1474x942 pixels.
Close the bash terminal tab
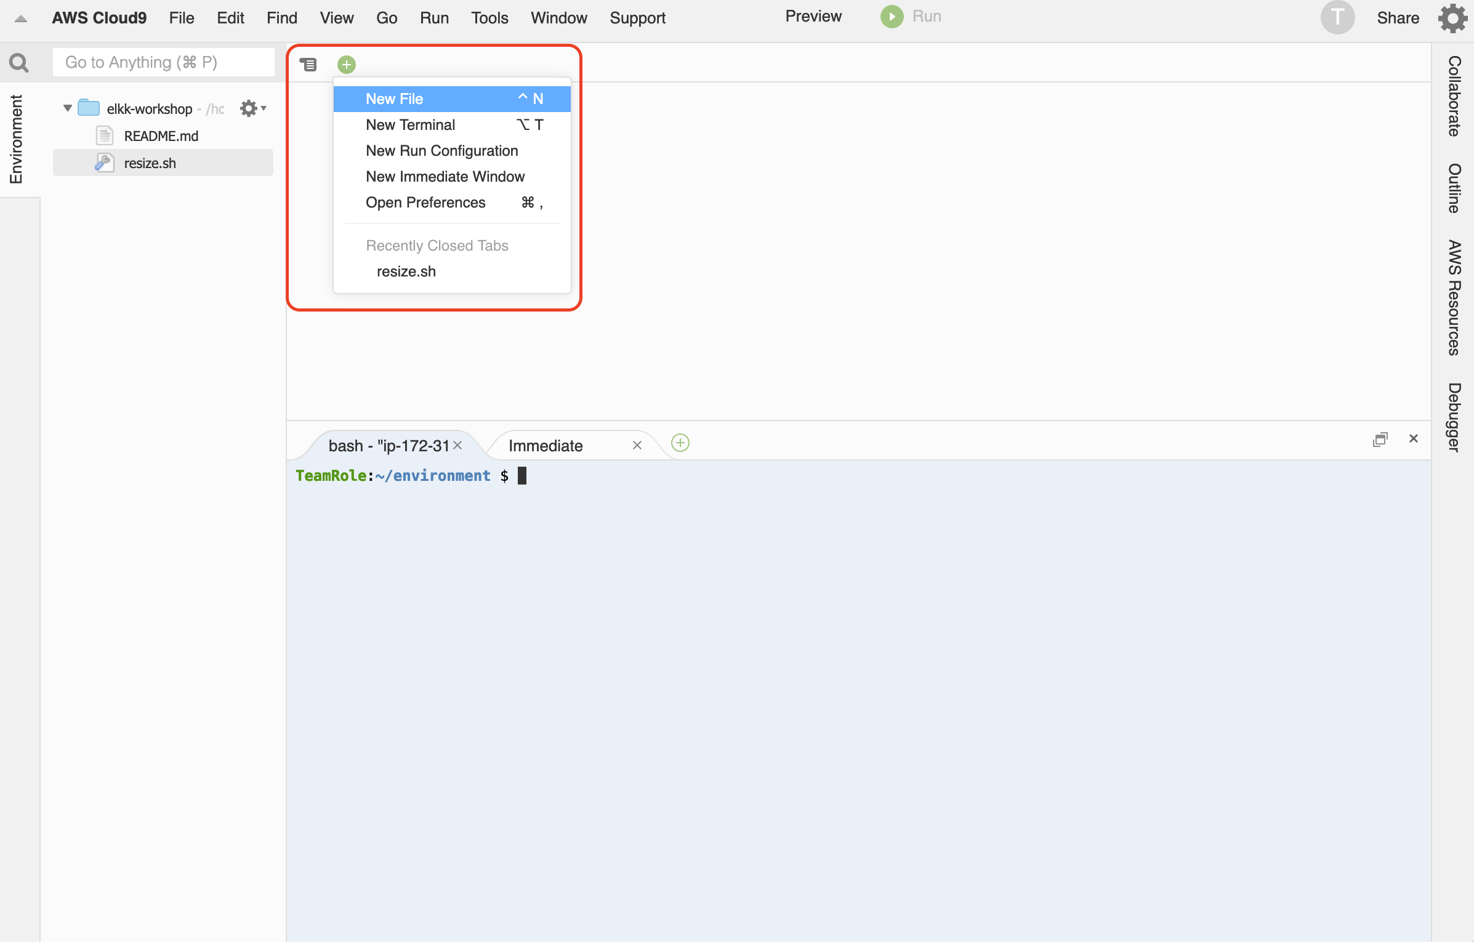[457, 445]
